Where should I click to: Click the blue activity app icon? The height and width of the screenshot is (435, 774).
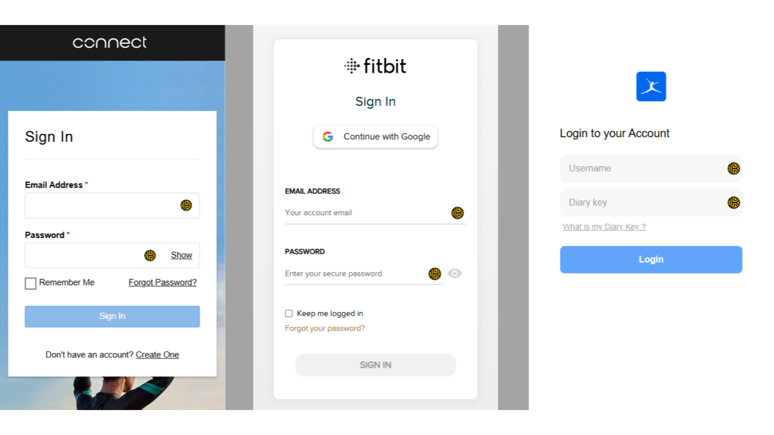[651, 86]
